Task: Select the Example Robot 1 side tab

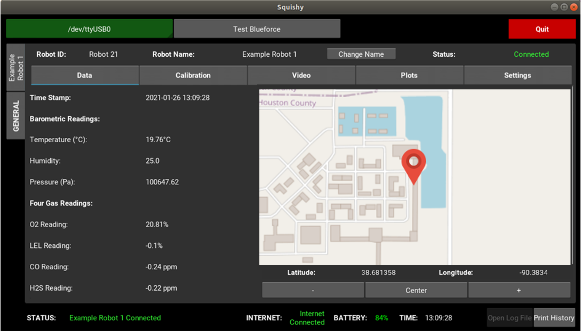Action: point(16,68)
